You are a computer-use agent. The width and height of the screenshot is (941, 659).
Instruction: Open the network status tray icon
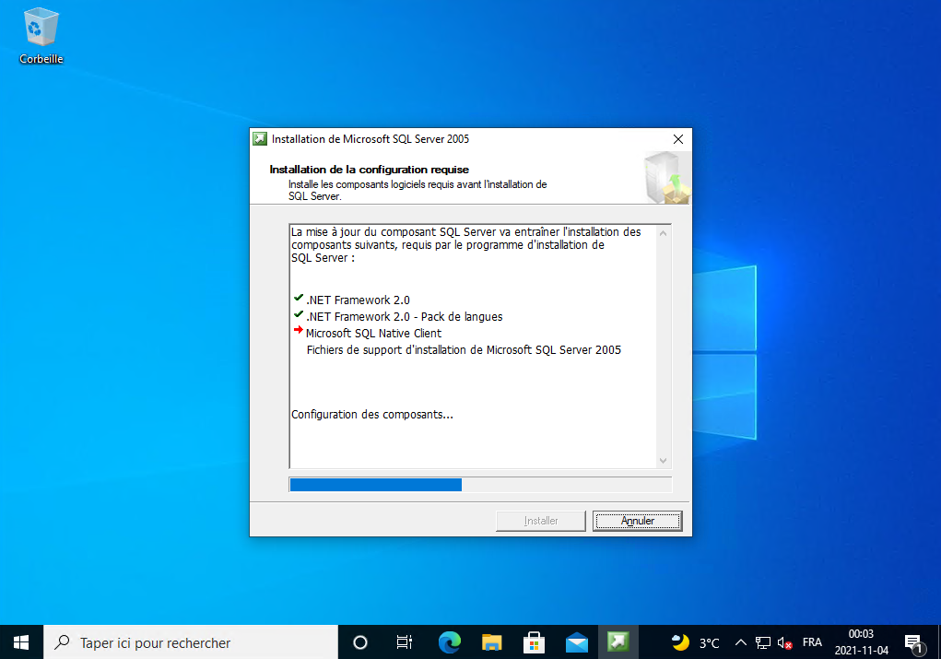pos(763,642)
